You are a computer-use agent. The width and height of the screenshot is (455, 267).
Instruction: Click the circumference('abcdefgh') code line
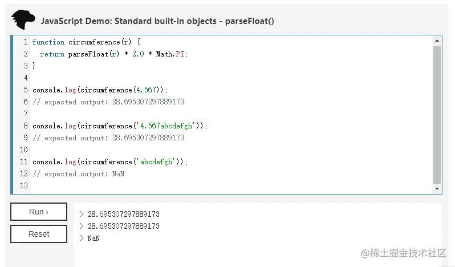109,161
